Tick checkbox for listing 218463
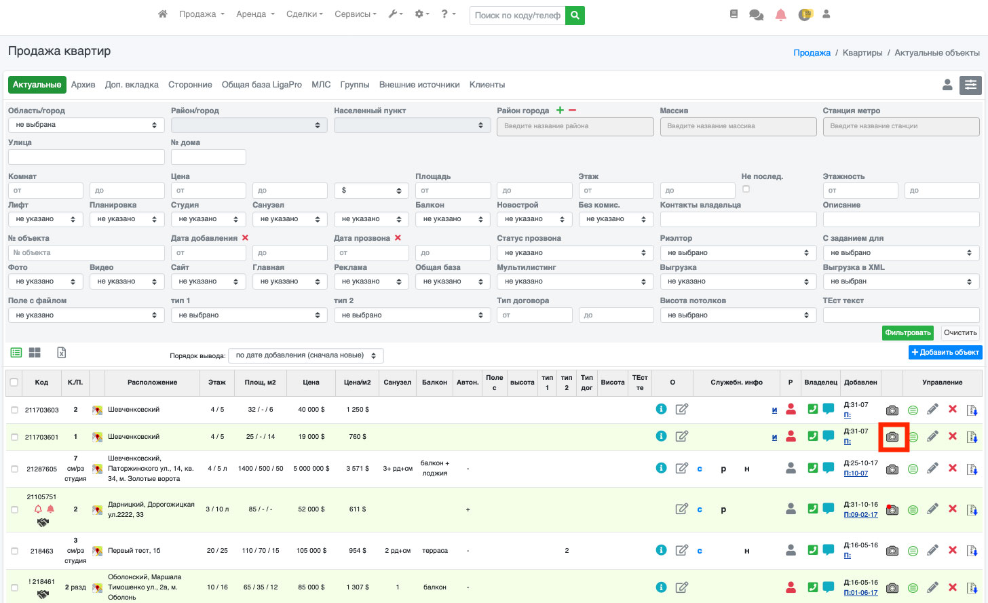The height and width of the screenshot is (603, 988). (14, 551)
